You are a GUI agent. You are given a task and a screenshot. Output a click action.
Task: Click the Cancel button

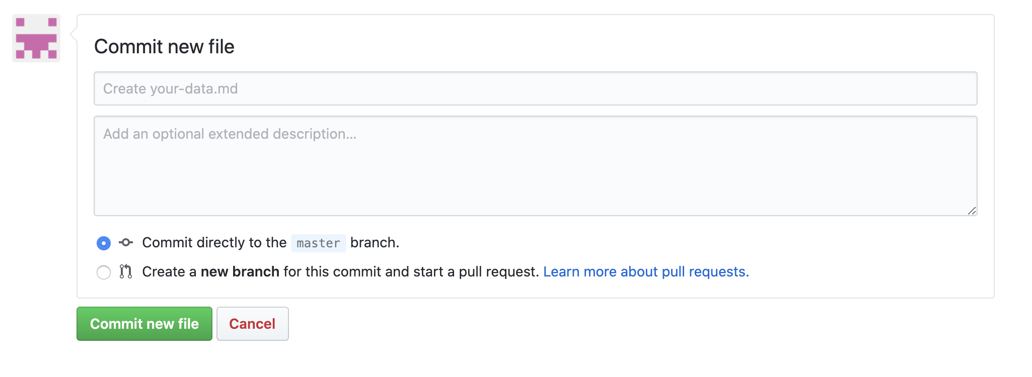pos(253,324)
